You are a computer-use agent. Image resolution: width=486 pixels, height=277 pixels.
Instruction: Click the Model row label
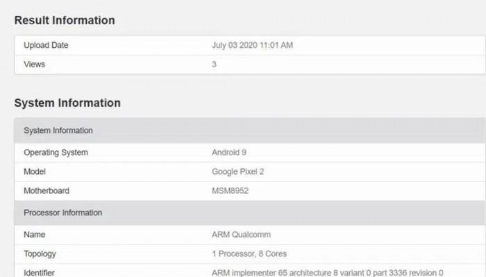point(35,172)
